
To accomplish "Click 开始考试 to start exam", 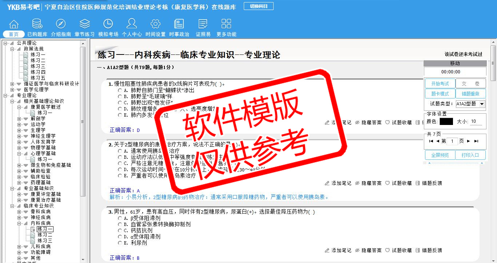I will tap(440, 84).
